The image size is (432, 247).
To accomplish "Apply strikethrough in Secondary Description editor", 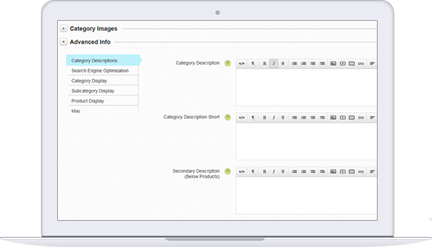I will tap(283, 172).
